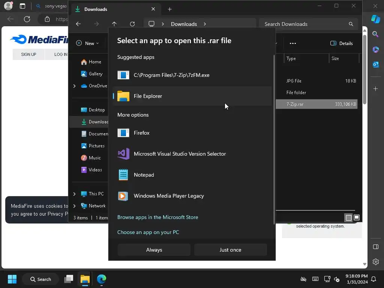Open Edge profile avatar
Image resolution: width=384 pixels, height=288 pixels.
(x=8, y=6)
